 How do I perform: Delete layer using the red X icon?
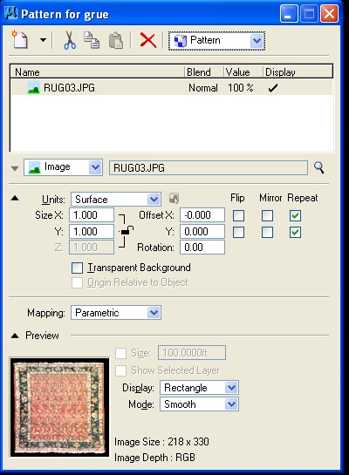pos(148,40)
